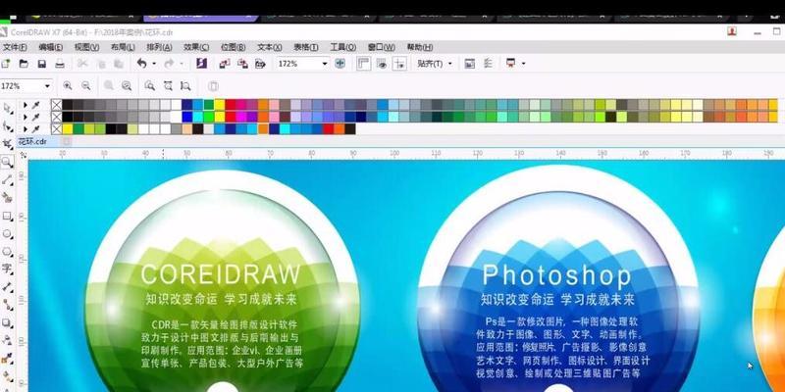This screenshot has width=785, height=392.
Task: Open the 编辑(E) menu
Action: tap(51, 47)
